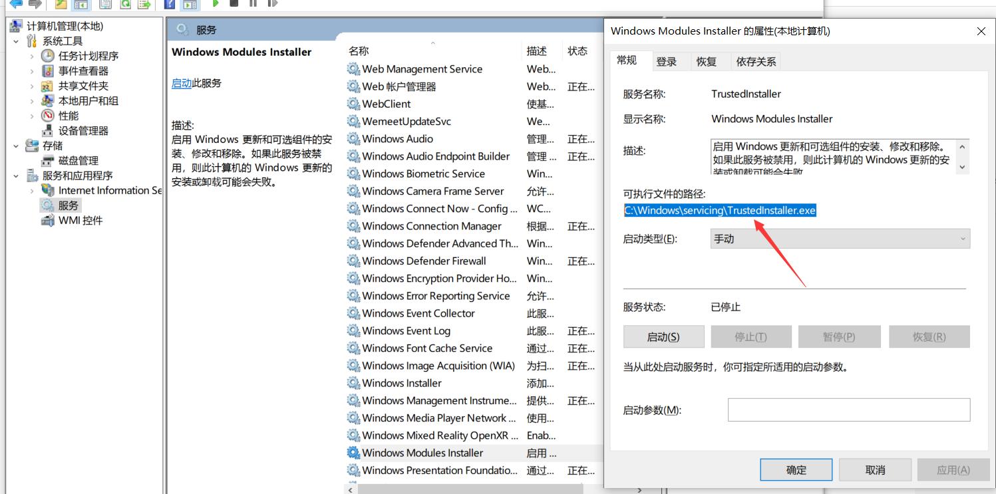Click the Stop Service toolbar icon

click(x=234, y=4)
